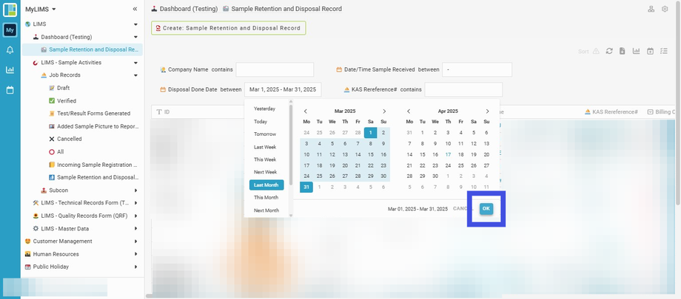Select Last Week preset range

point(266,147)
